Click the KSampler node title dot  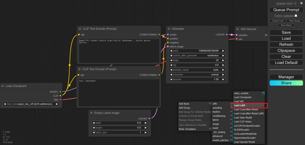point(169,29)
